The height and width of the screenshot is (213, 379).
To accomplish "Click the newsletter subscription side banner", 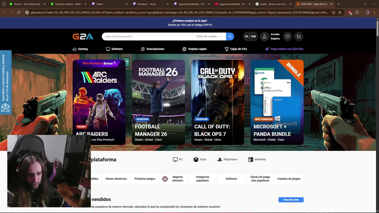I will (x=6, y=82).
